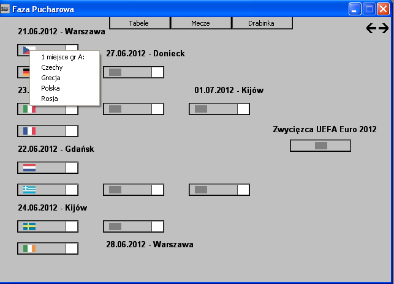Open the Drabinka tab
This screenshot has height=284, width=394.
click(262, 23)
